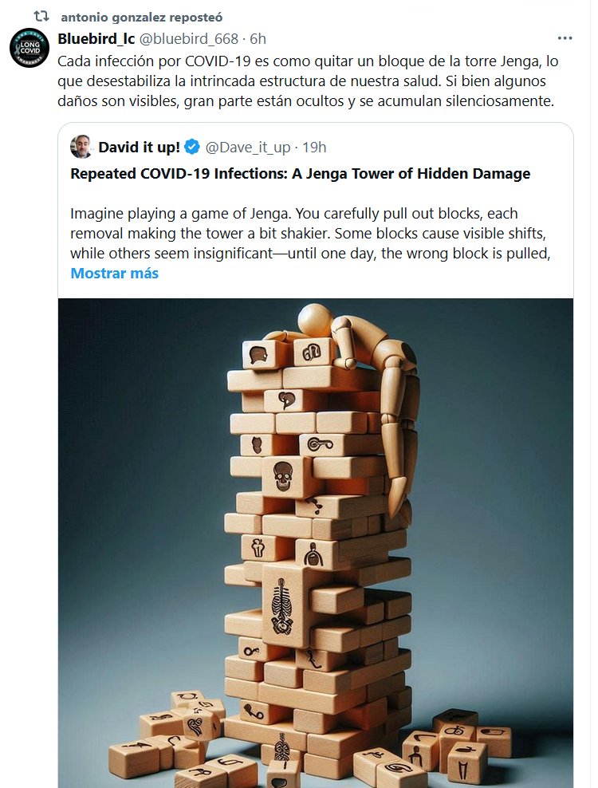This screenshot has height=788, width=598.
Task: Click the Long COVID profile avatar
Action: pyautogui.click(x=27, y=50)
